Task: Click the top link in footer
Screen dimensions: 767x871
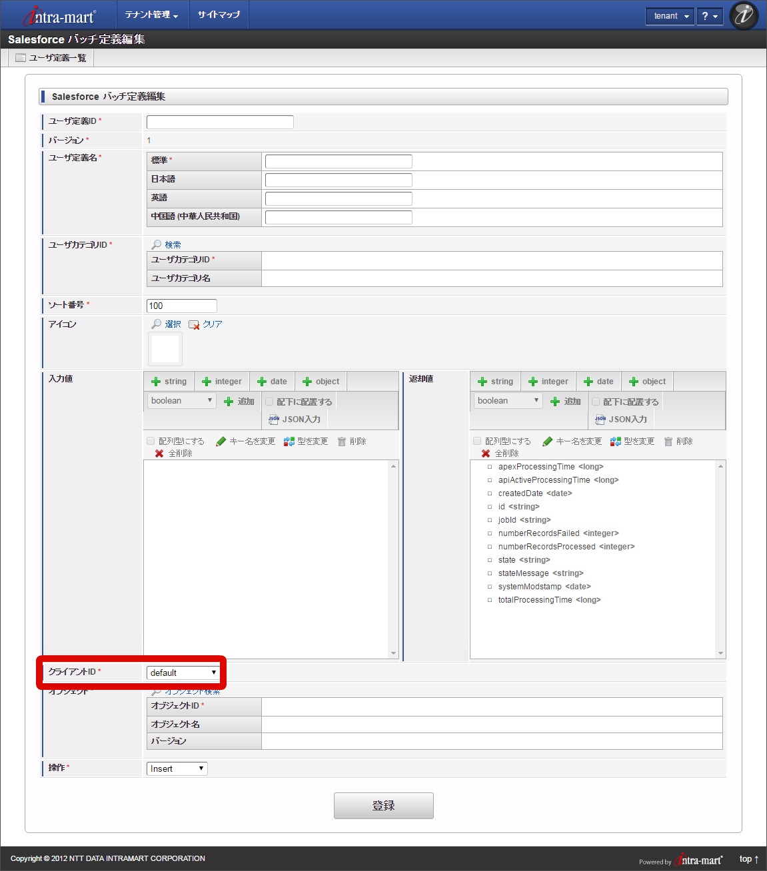Action: [749, 859]
